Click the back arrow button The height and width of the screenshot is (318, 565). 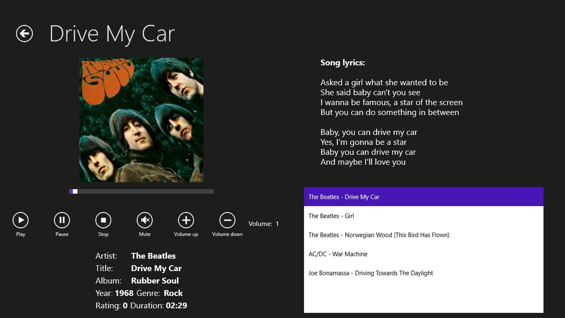(24, 33)
